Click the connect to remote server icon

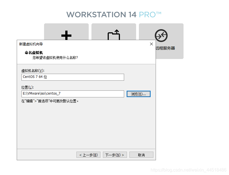(x=161, y=36)
